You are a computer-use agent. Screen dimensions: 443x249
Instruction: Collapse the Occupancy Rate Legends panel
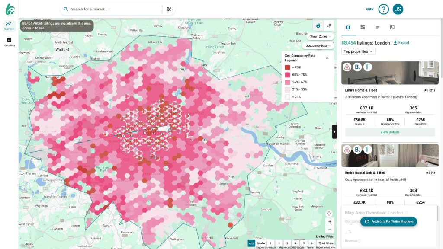point(327,58)
